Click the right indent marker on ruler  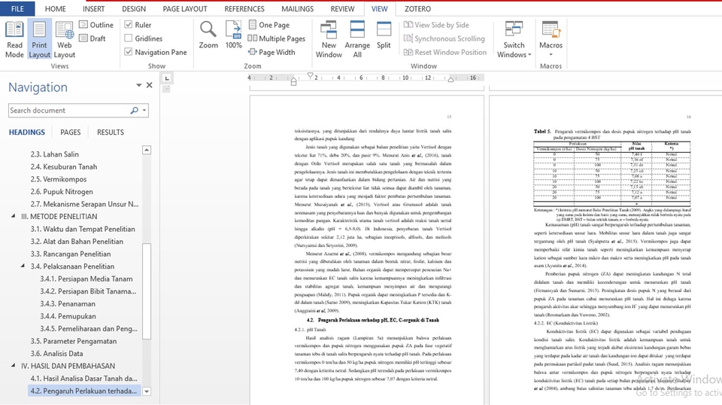pos(450,80)
